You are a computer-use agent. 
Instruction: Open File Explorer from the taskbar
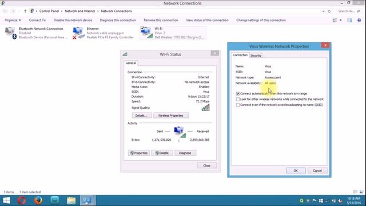[71, 200]
